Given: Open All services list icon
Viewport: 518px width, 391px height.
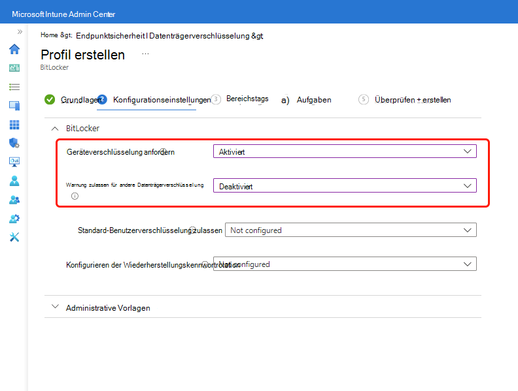Looking at the screenshot, I should [x=14, y=87].
